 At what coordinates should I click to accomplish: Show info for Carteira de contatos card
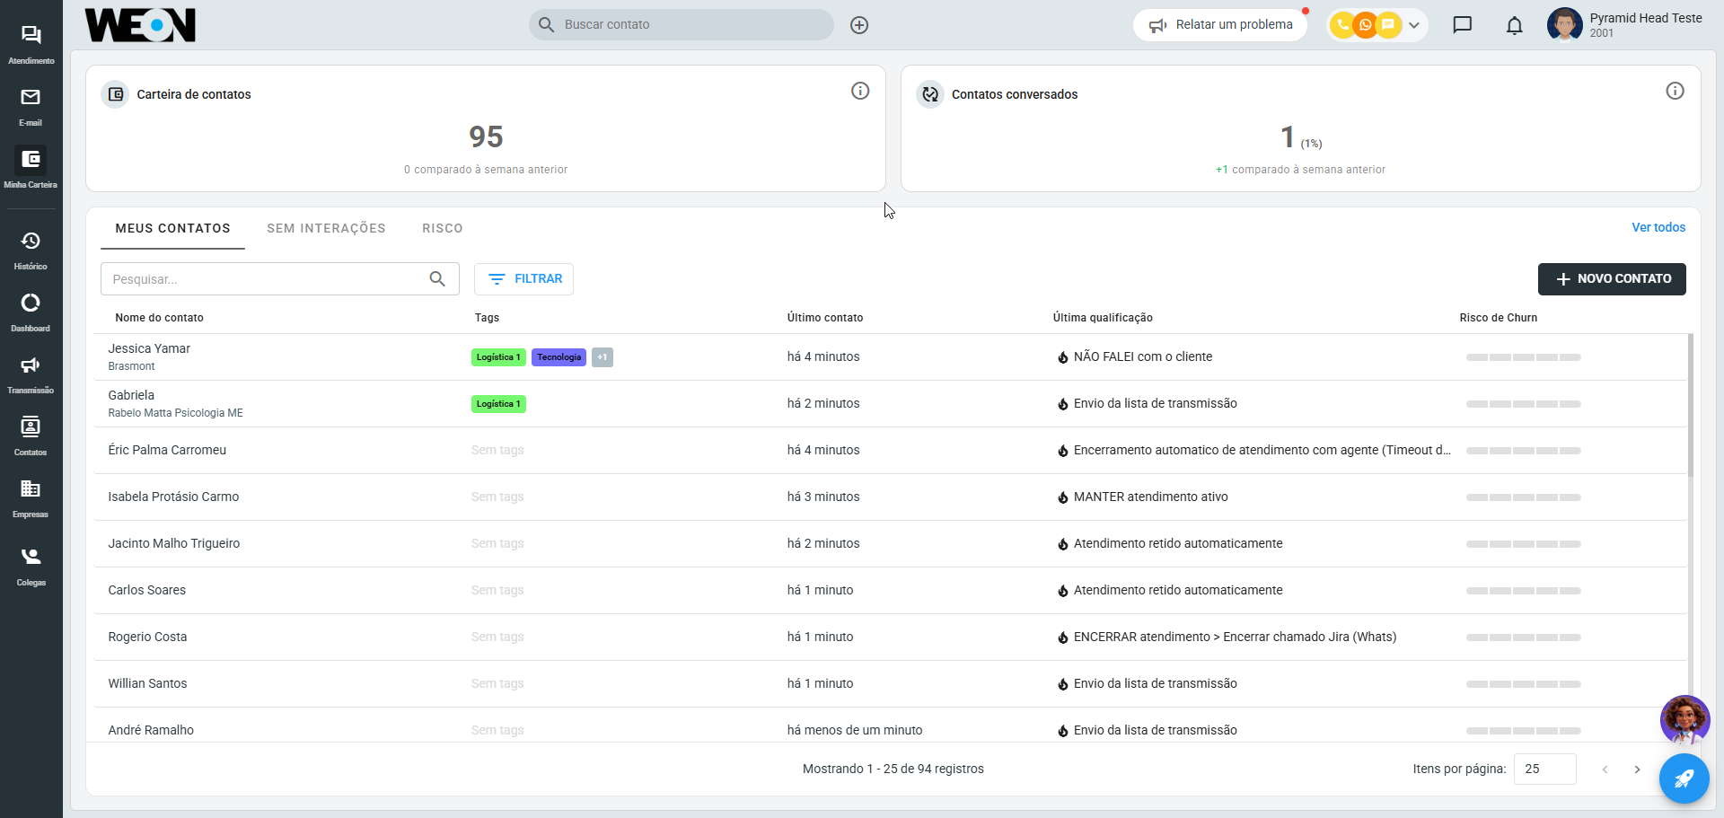coord(859,91)
